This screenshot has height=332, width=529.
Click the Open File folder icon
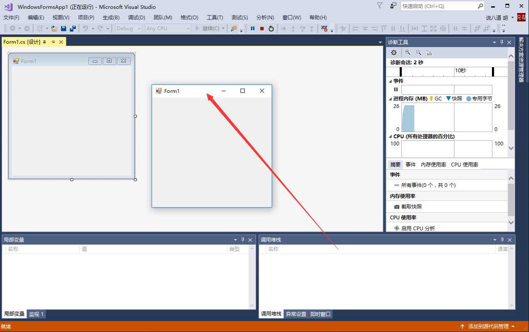tap(54, 29)
